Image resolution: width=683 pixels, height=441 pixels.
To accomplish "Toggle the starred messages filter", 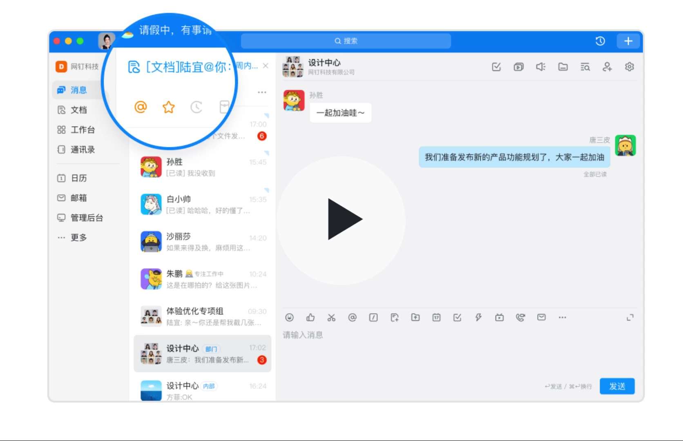I will 168,107.
